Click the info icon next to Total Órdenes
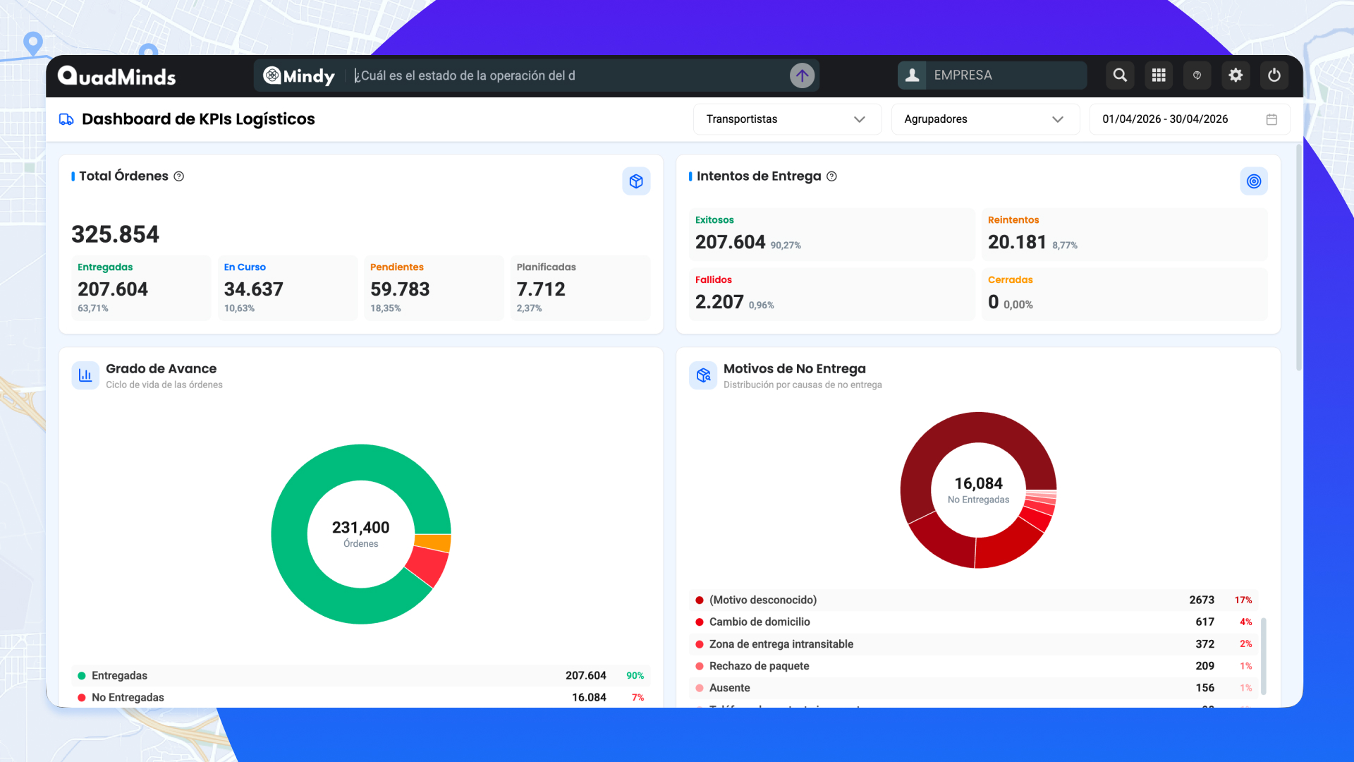 179,176
